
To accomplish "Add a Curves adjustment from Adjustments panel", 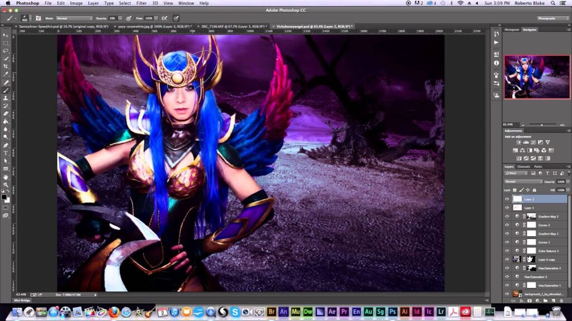I will (x=533, y=142).
